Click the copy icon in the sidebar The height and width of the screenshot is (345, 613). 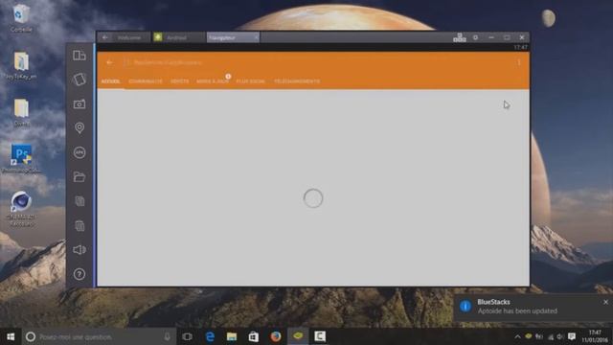[79, 201]
